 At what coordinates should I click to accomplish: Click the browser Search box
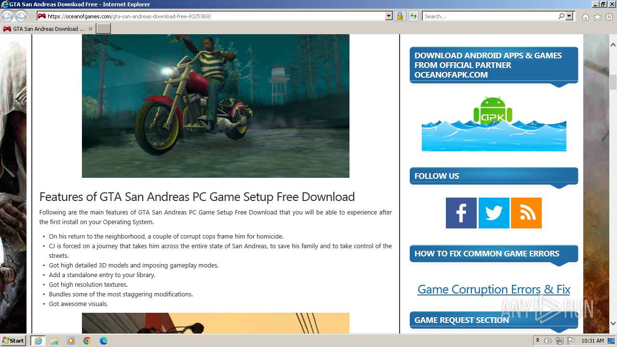(x=489, y=16)
